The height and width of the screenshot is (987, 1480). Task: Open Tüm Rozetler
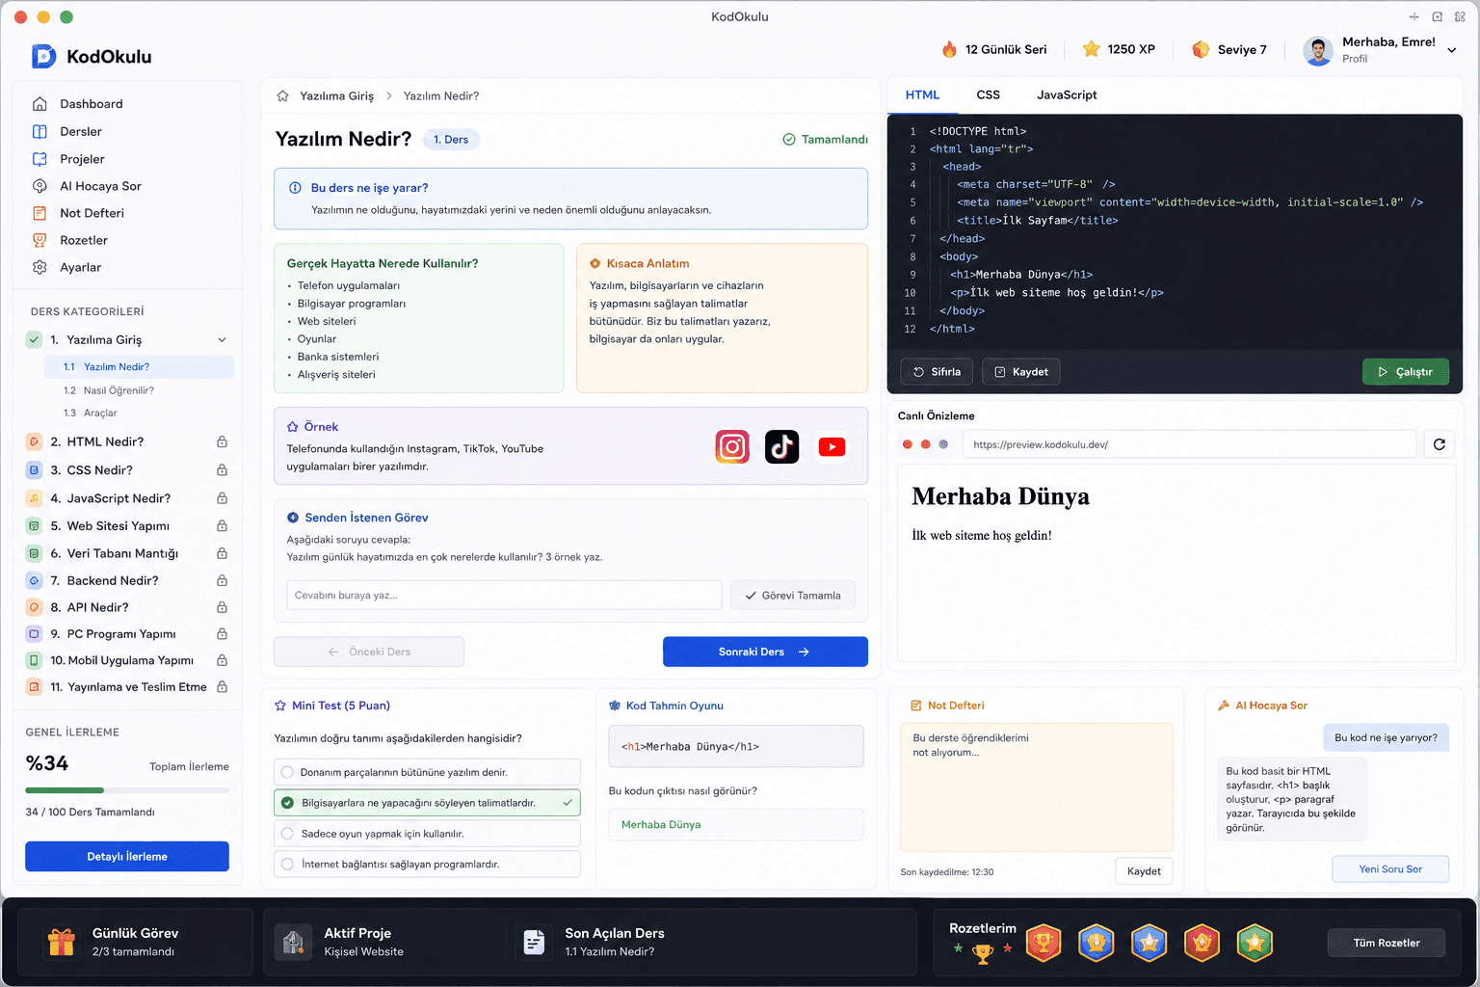[x=1387, y=943]
